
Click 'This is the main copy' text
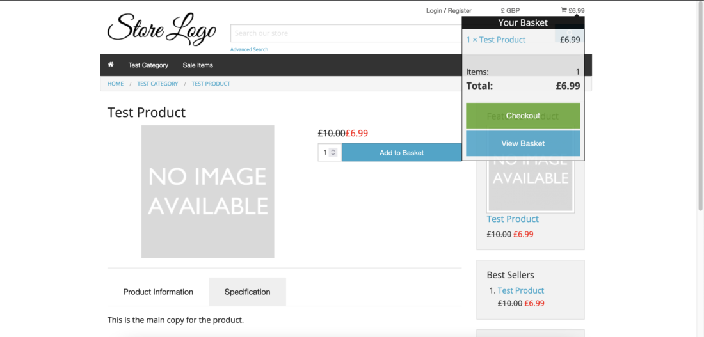[175, 320]
